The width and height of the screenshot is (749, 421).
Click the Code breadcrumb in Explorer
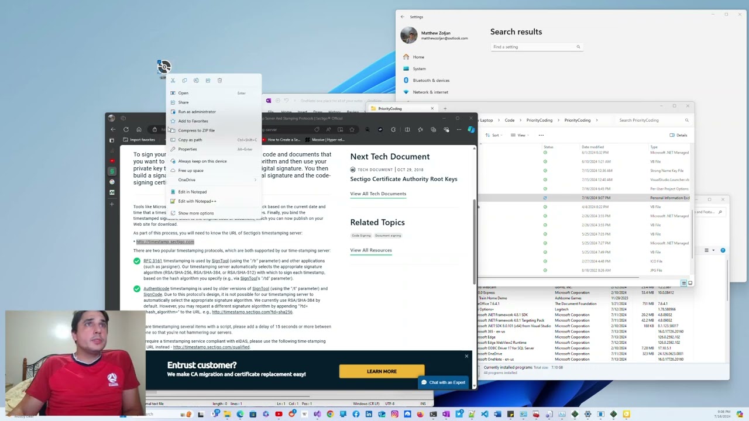click(x=510, y=120)
